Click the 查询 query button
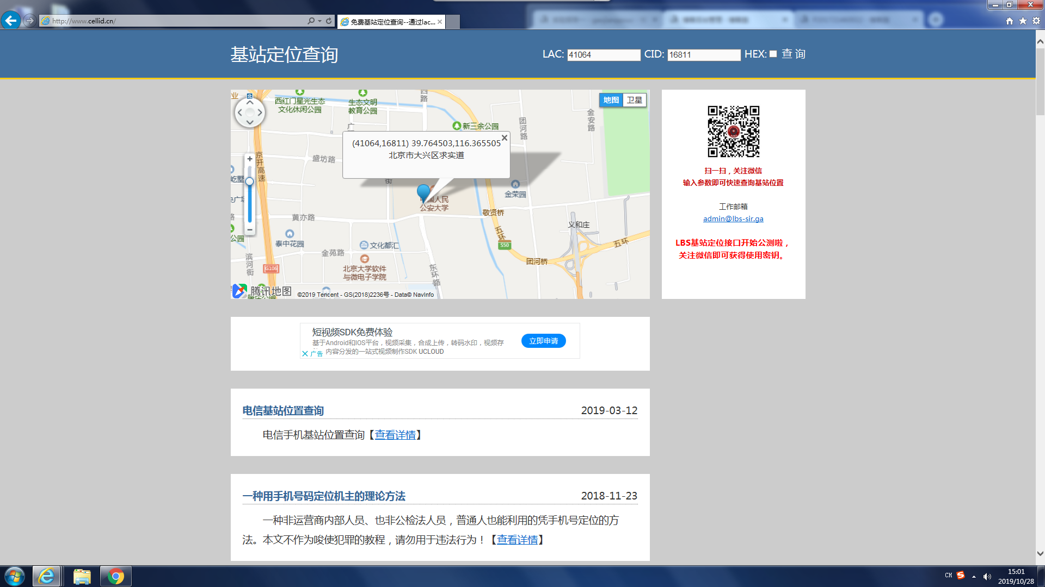This screenshot has width=1045, height=587. click(x=793, y=54)
